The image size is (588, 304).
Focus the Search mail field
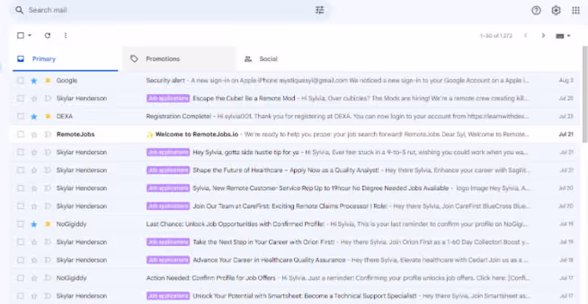[x=169, y=10]
